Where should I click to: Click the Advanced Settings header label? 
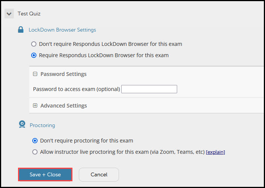click(63, 106)
